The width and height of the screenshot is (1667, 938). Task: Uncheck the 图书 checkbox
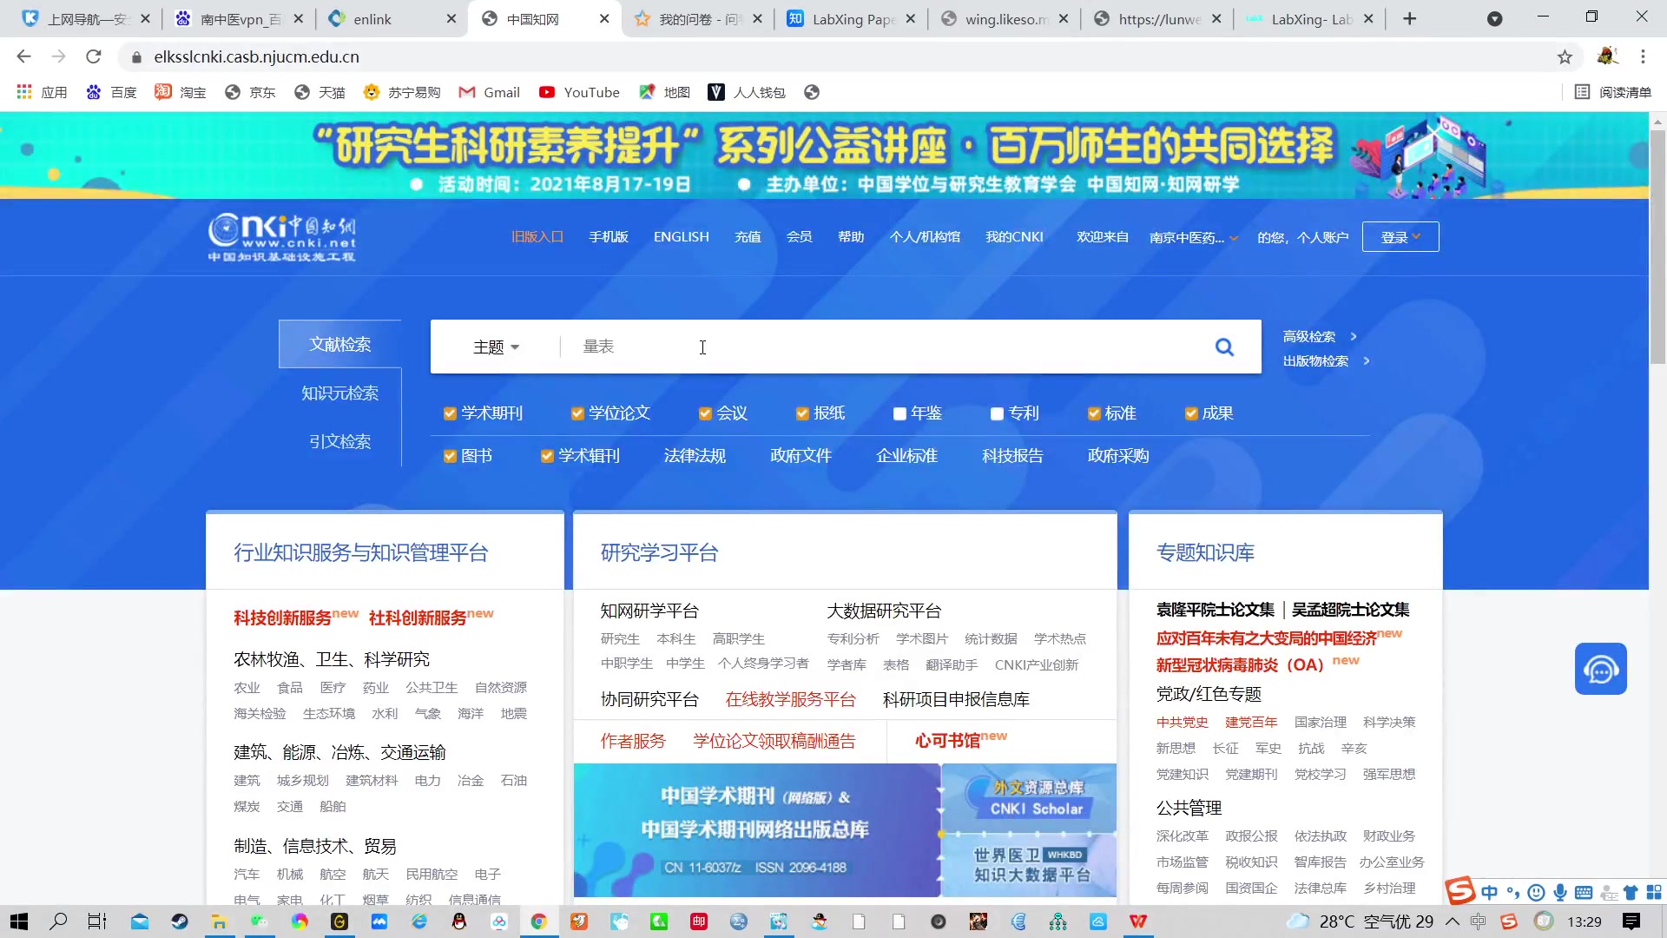click(450, 456)
